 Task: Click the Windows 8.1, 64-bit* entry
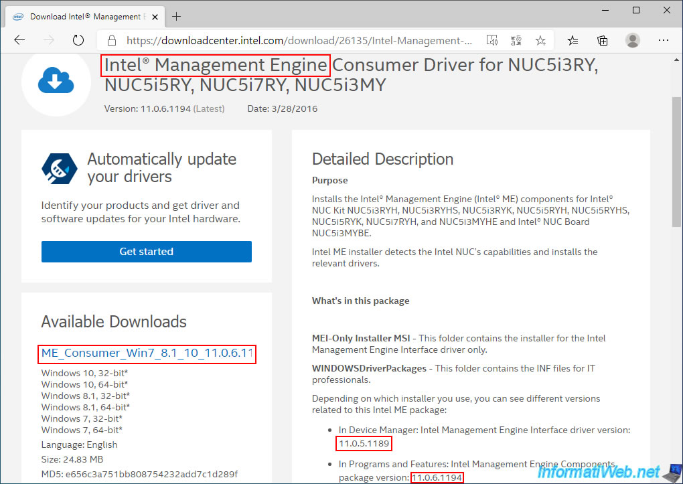(x=86, y=407)
